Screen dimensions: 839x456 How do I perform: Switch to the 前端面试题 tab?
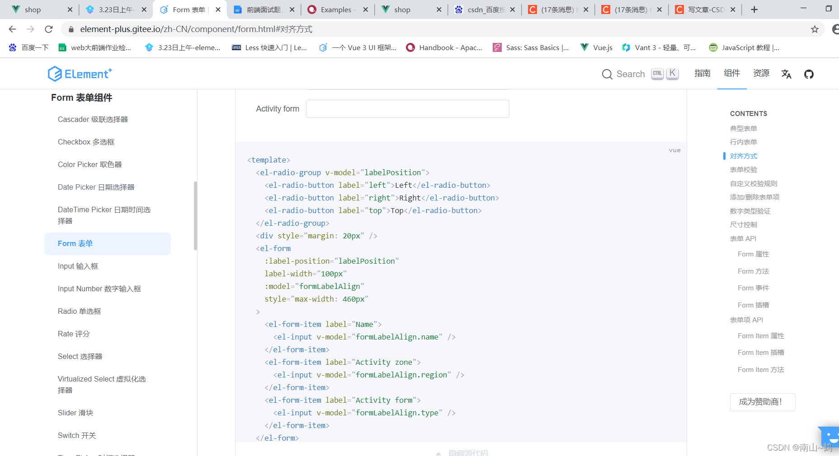coord(264,9)
